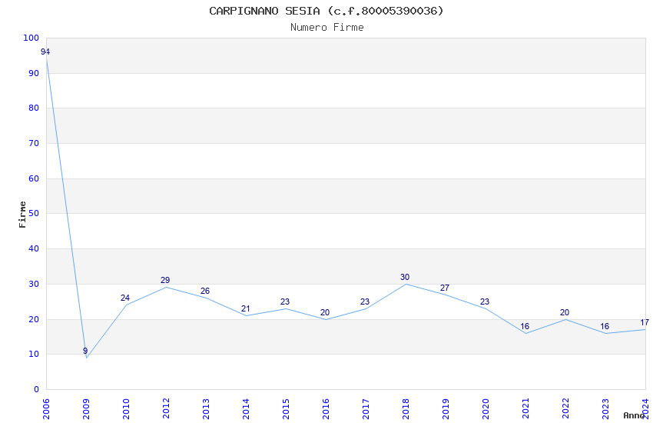Click the data label 21 for 2014

pos(246,309)
